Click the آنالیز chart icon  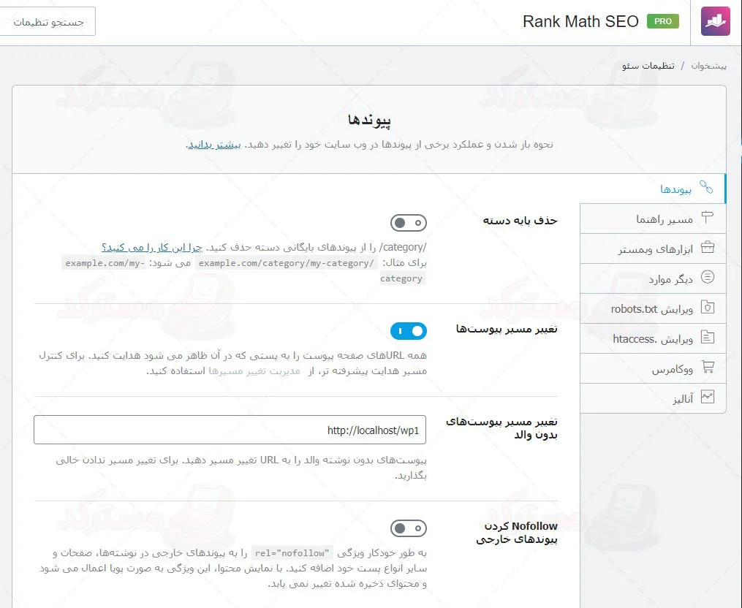tap(708, 397)
